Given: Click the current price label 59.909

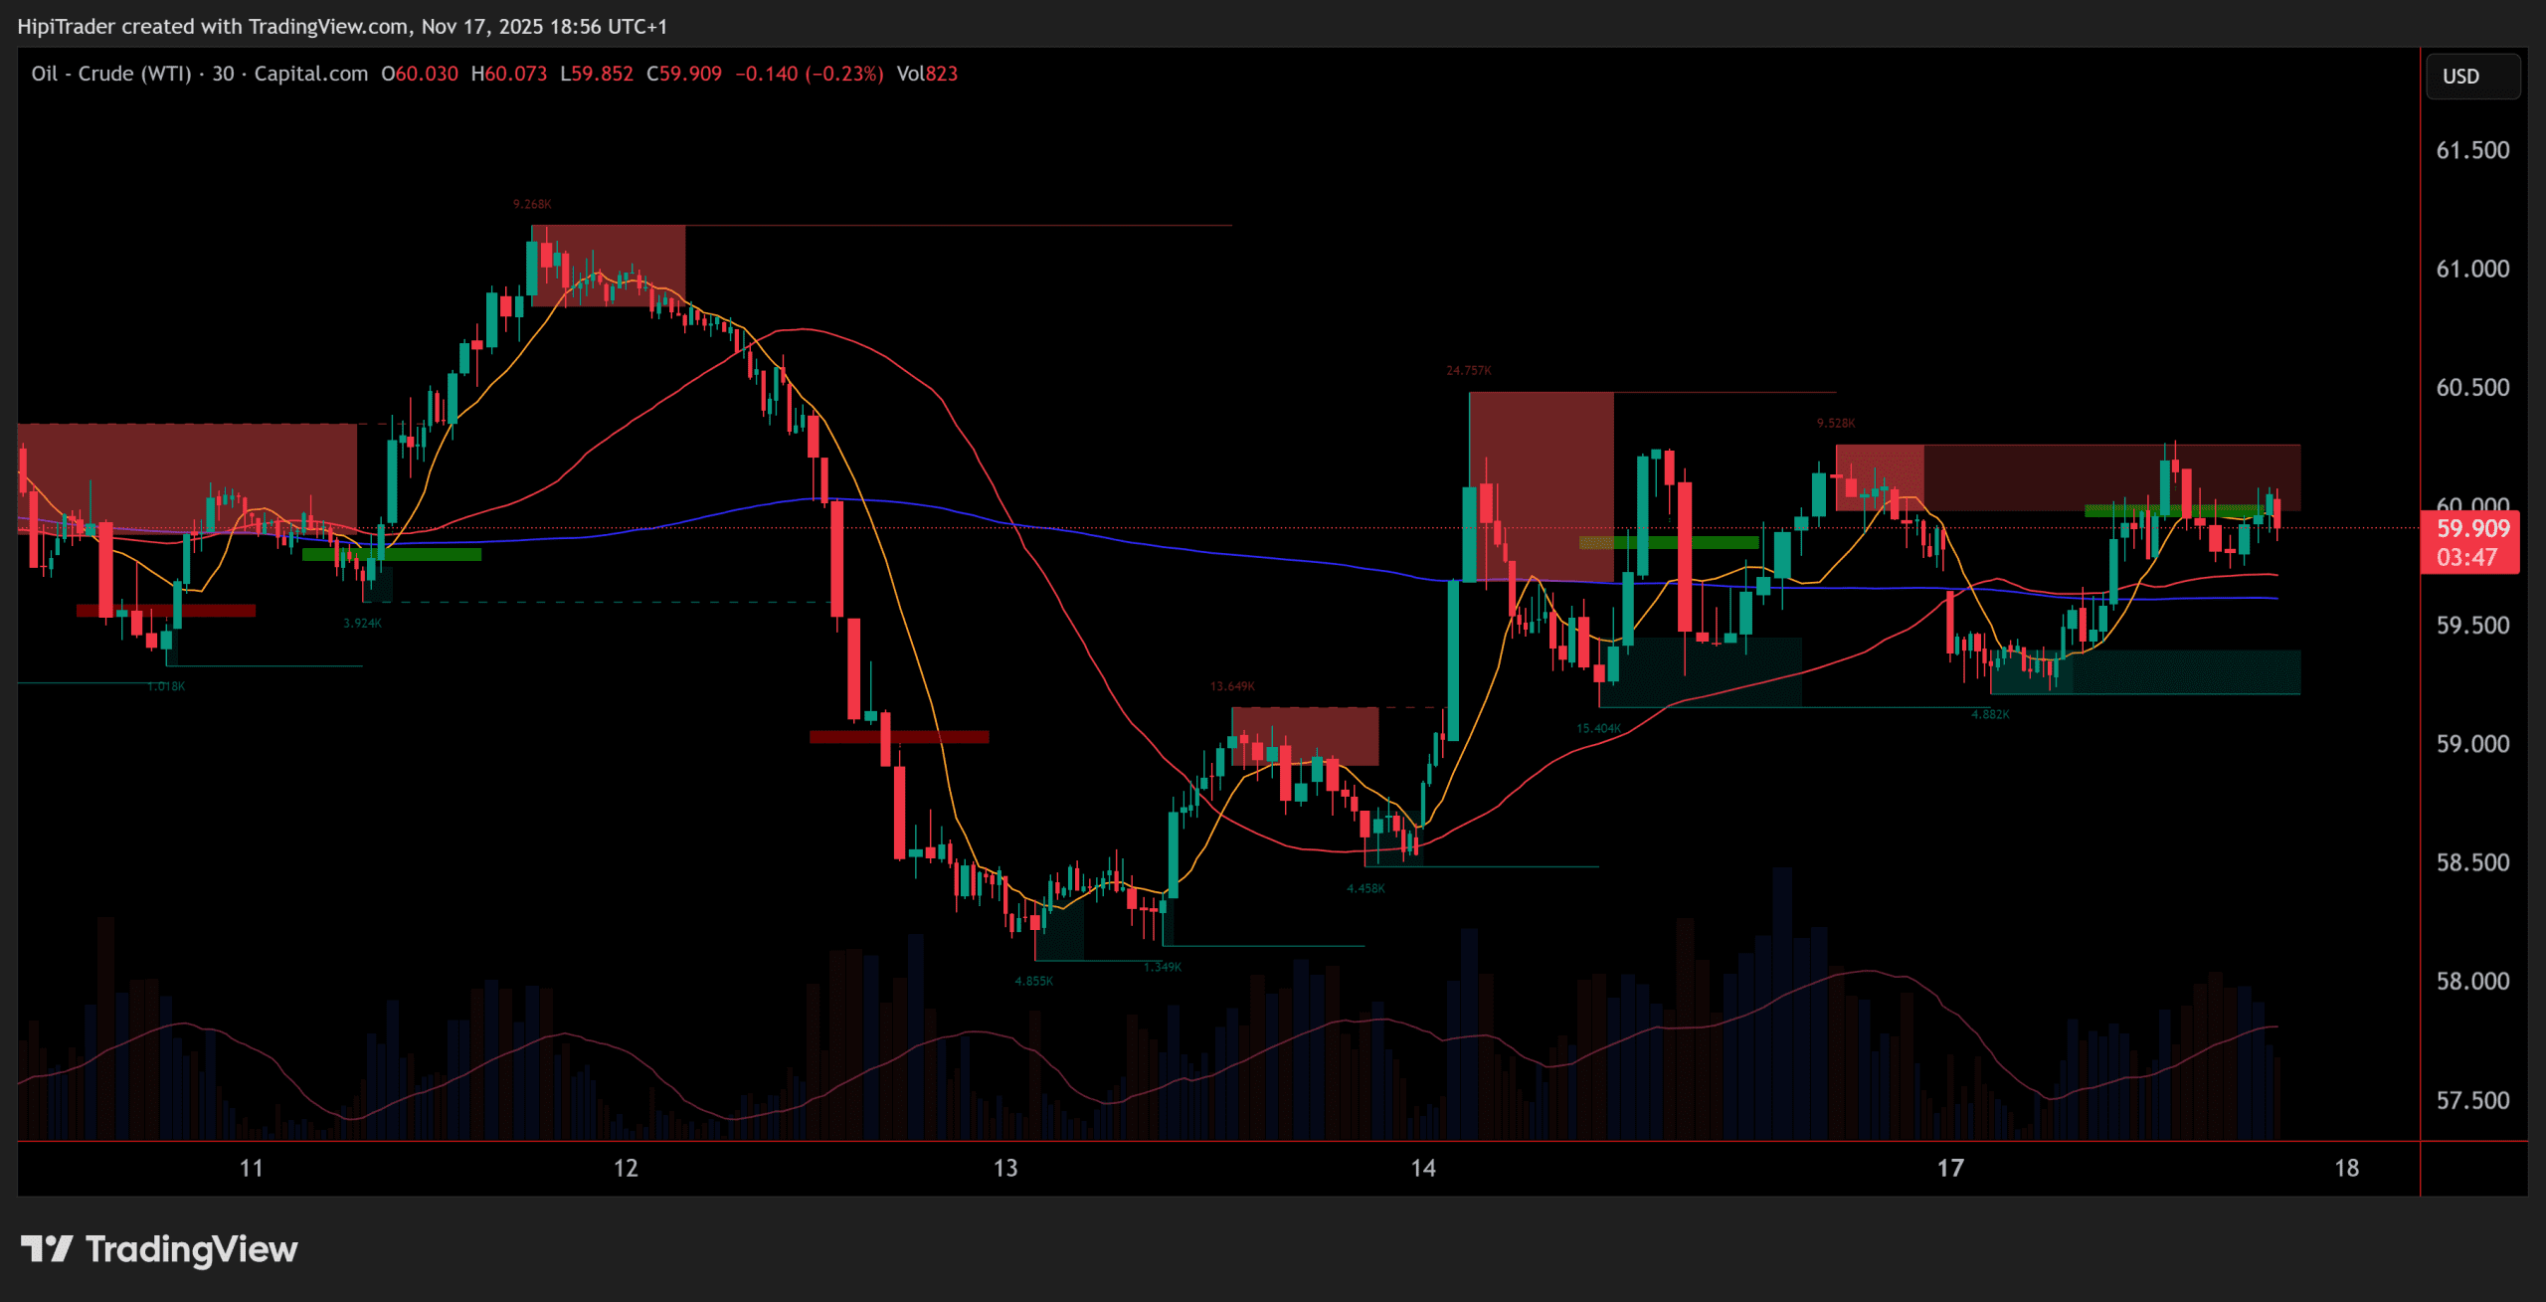Looking at the screenshot, I should click(x=2472, y=529).
